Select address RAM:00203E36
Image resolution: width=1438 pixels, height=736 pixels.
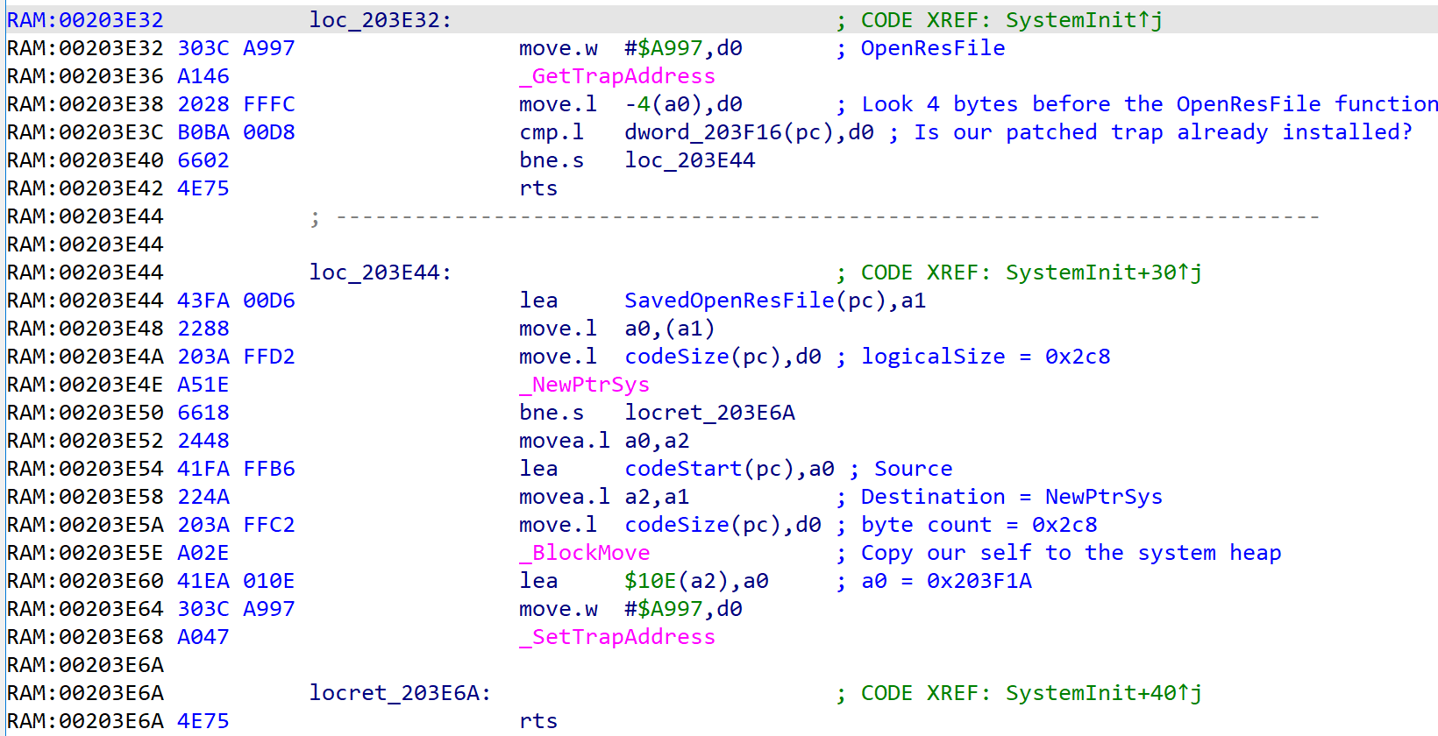click(85, 76)
